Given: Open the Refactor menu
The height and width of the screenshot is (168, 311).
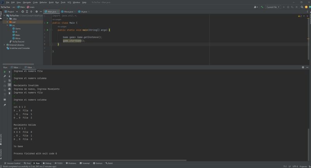Looking at the screenshot, I should [x=43, y=2].
